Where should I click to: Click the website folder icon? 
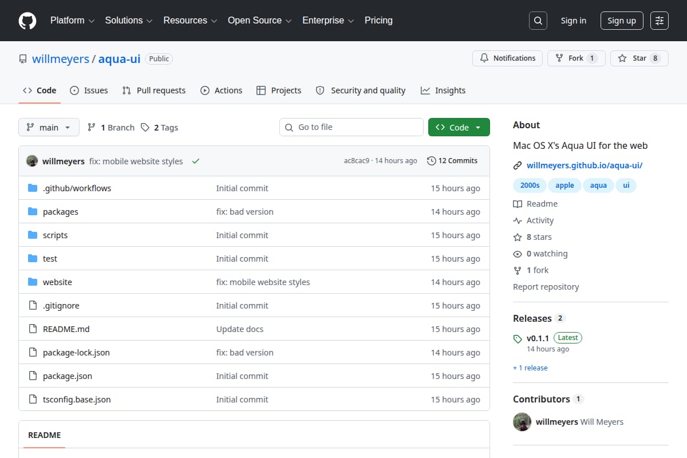[33, 282]
